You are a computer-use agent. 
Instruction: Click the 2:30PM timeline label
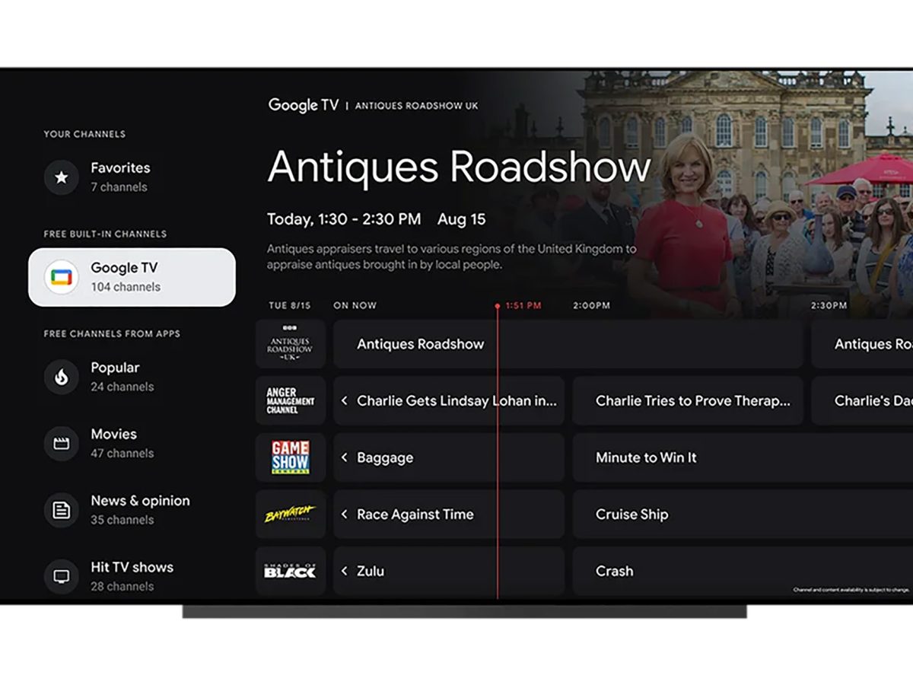[829, 305]
